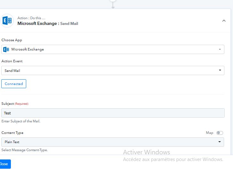Click the 'Action : Do this ...' label
Screen dimensions: 233x170
(x=31, y=18)
